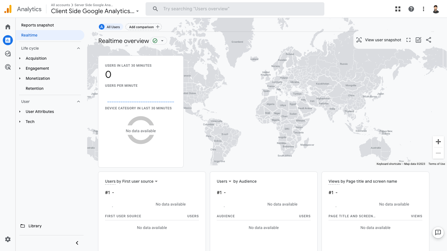Open the Library

coord(31,226)
